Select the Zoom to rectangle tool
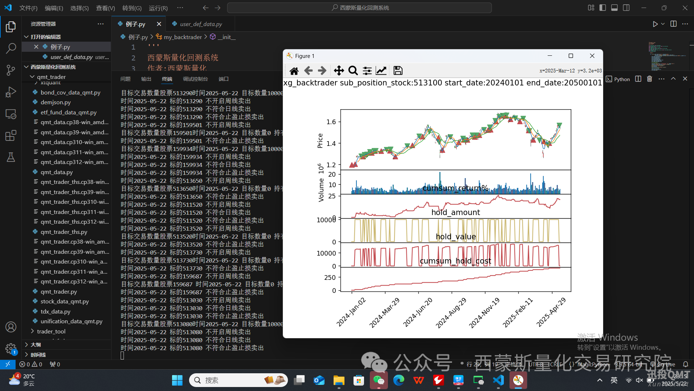Screen dimensions: 694x391 pyautogui.click(x=353, y=71)
